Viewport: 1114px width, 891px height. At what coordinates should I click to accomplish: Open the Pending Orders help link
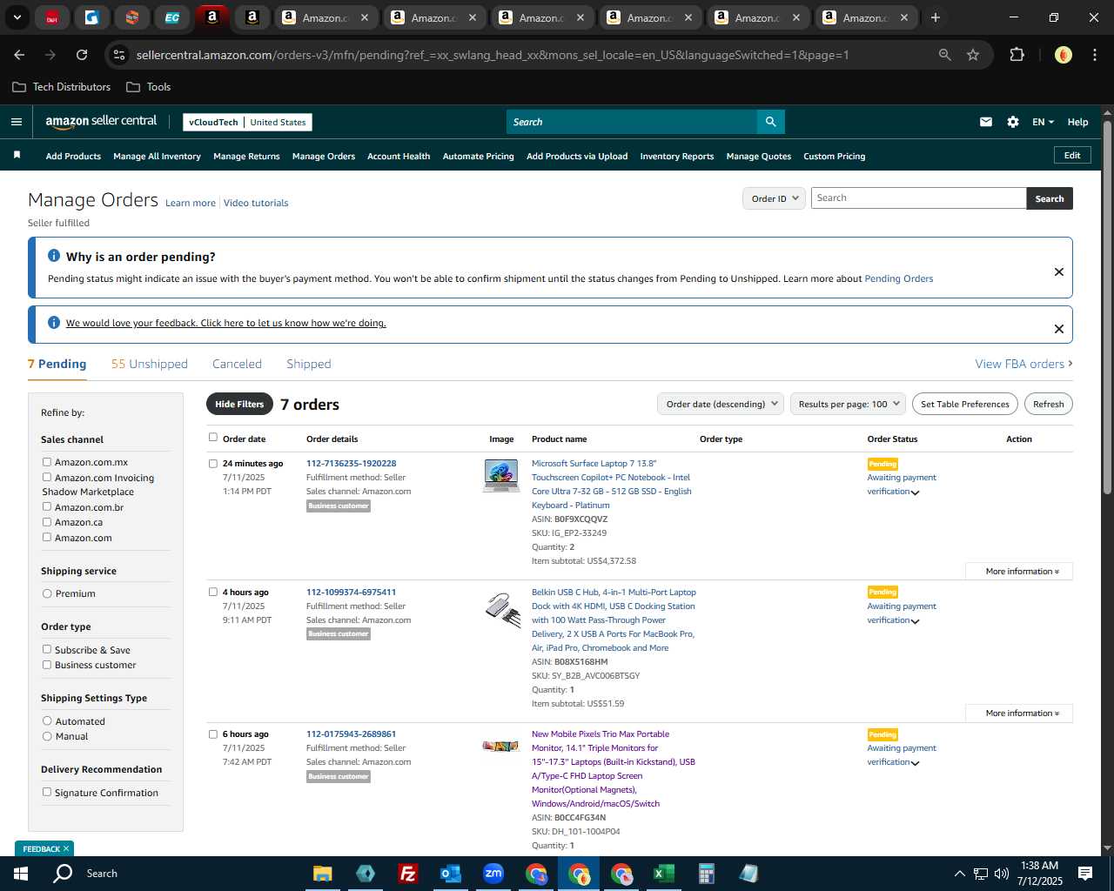coord(898,278)
